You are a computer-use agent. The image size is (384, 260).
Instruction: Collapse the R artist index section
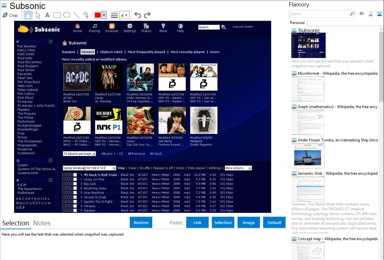(x=51, y=180)
